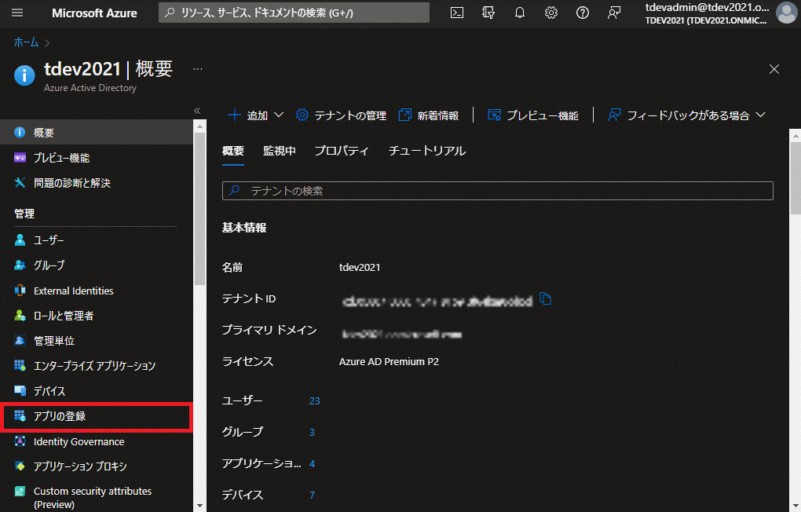Click the Azure AD Premium P2 license value
This screenshot has height=512, width=801.
click(x=389, y=362)
